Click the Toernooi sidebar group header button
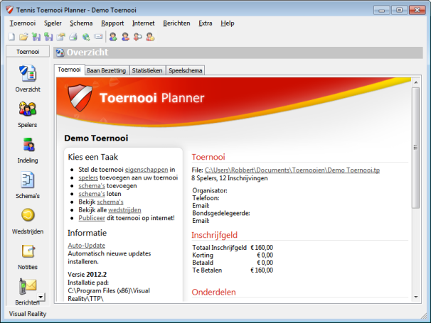The width and height of the screenshot is (431, 323). click(x=28, y=52)
